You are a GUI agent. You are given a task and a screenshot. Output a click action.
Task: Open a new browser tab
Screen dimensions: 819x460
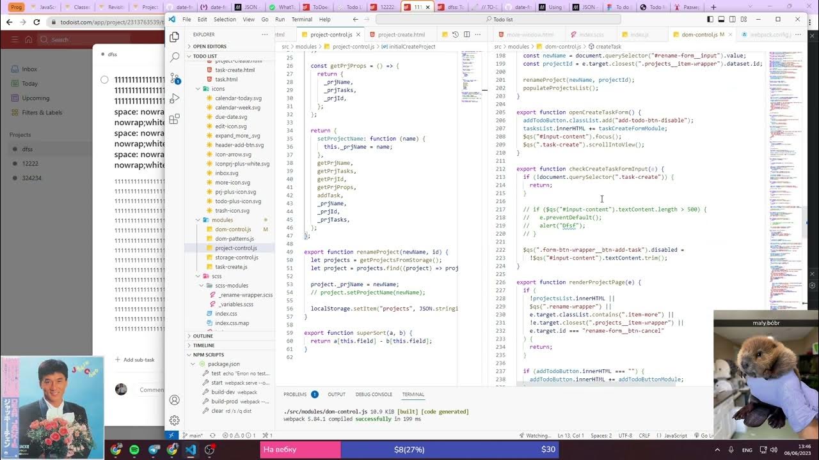(713, 7)
